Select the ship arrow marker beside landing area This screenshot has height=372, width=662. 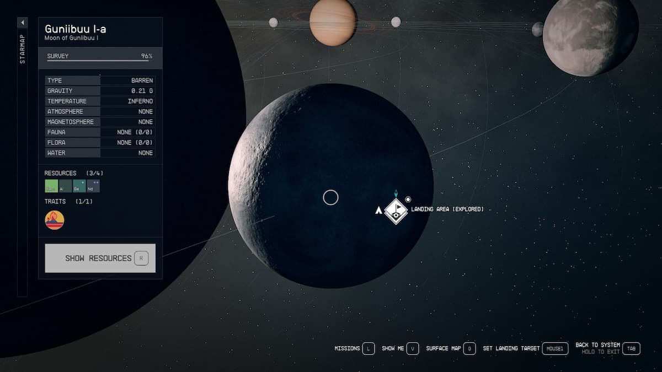click(x=378, y=210)
